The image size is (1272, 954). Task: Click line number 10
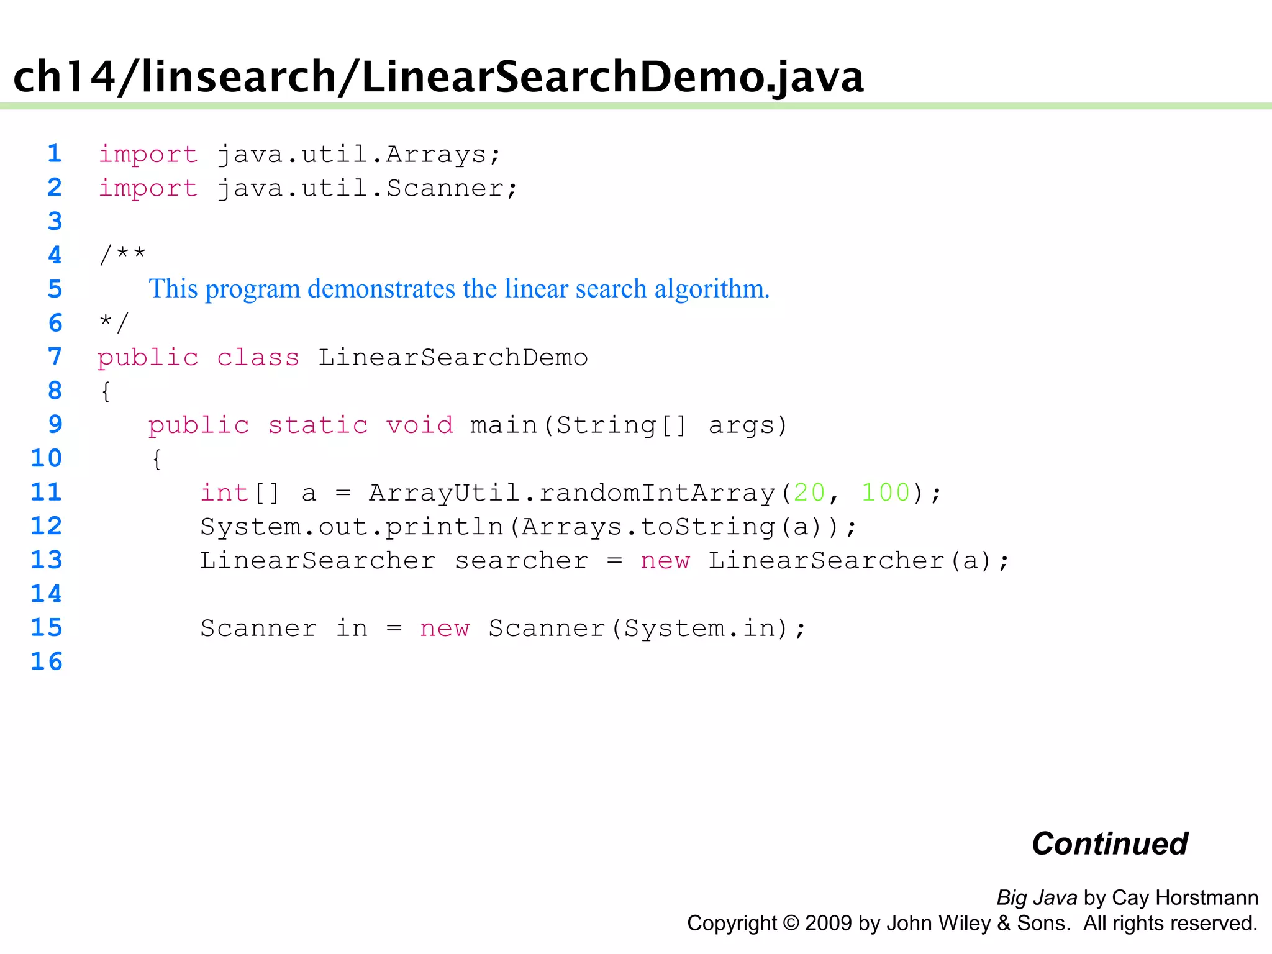click(x=47, y=458)
